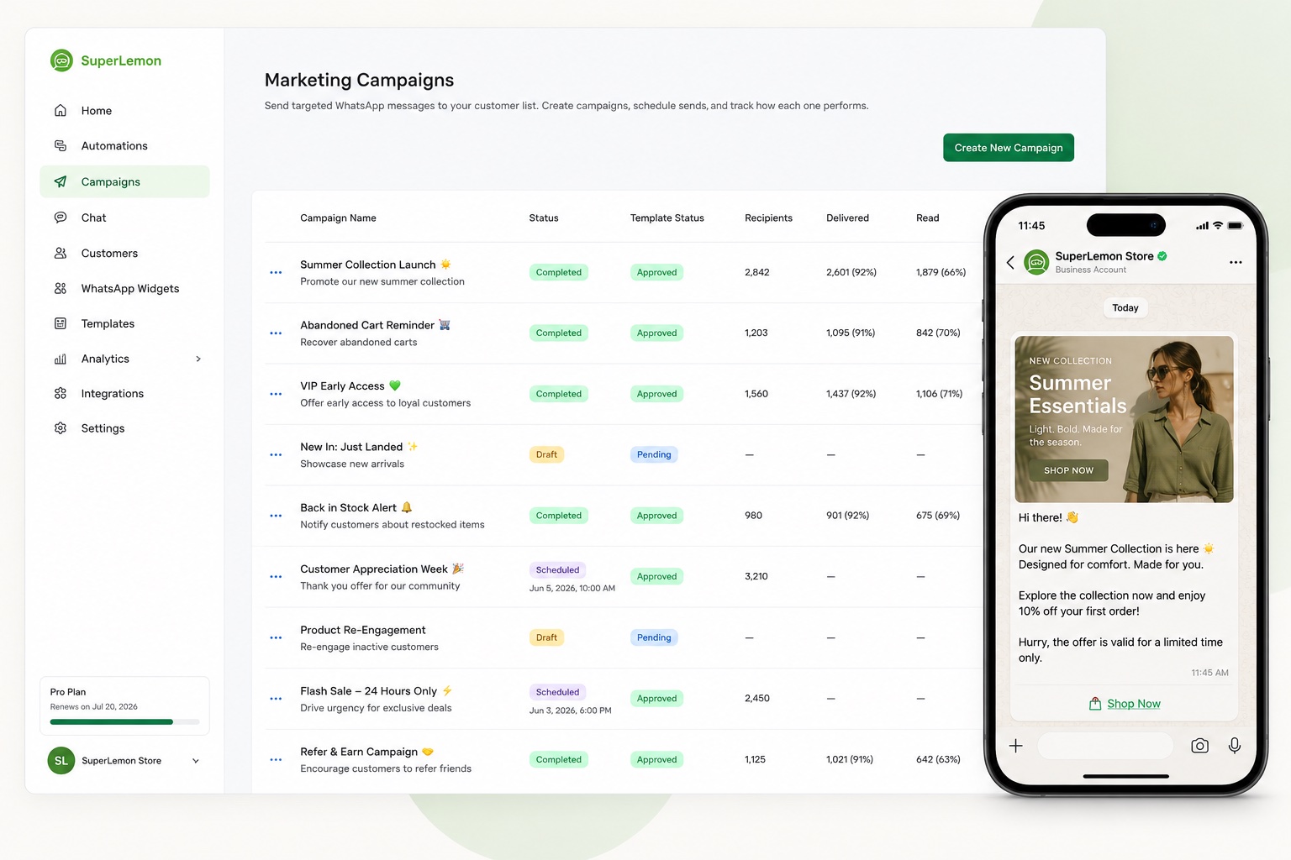The height and width of the screenshot is (860, 1291).
Task: Click the Pro Plan card
Action: click(124, 705)
